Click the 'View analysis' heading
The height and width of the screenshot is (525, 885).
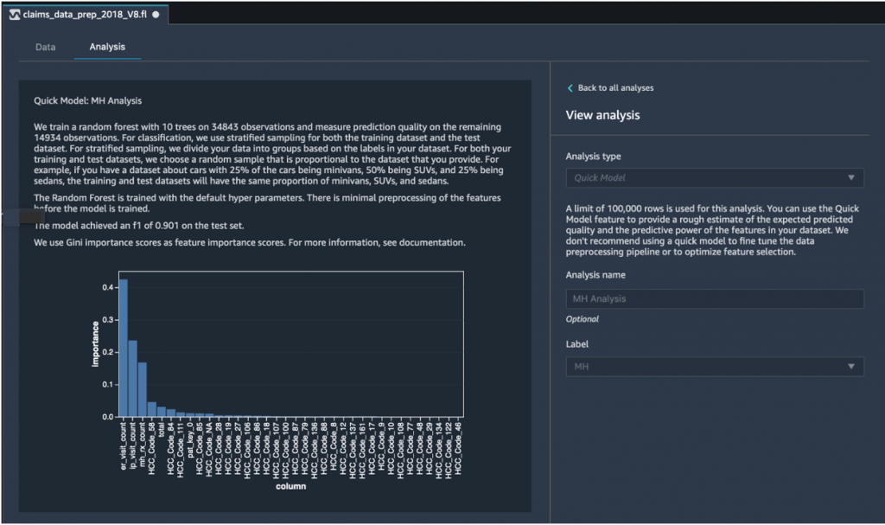coord(602,115)
